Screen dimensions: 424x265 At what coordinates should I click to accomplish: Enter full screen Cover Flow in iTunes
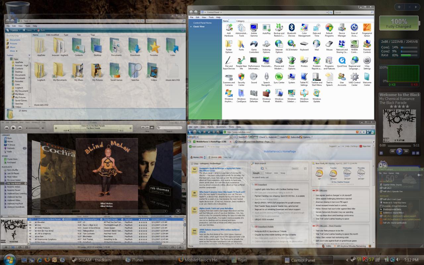click(179, 211)
